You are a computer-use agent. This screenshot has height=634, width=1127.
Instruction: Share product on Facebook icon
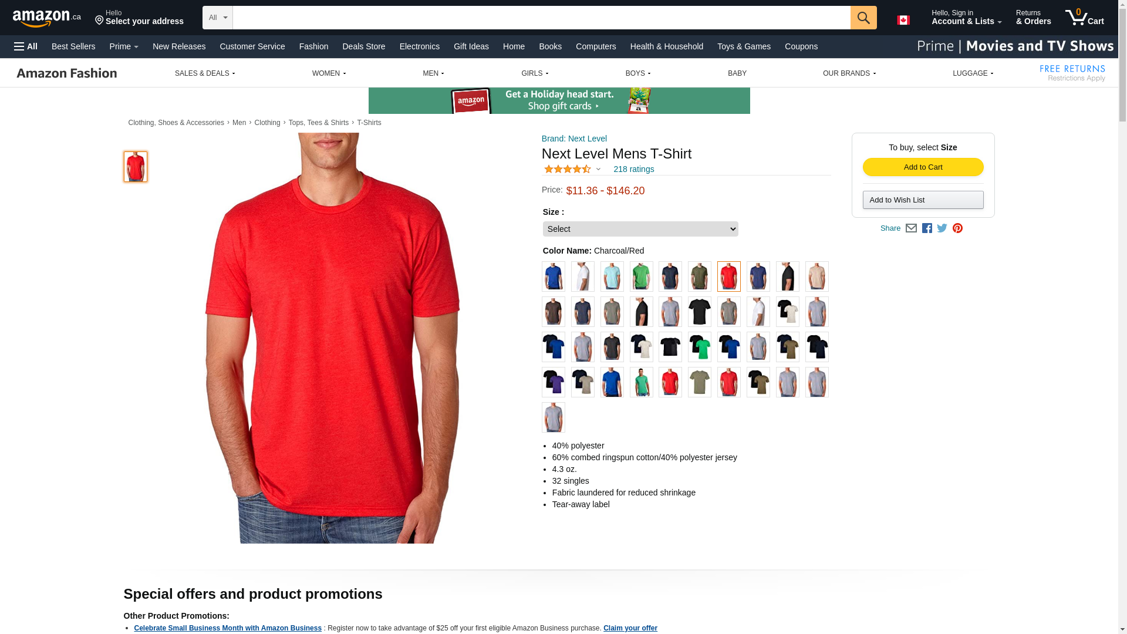(x=927, y=228)
